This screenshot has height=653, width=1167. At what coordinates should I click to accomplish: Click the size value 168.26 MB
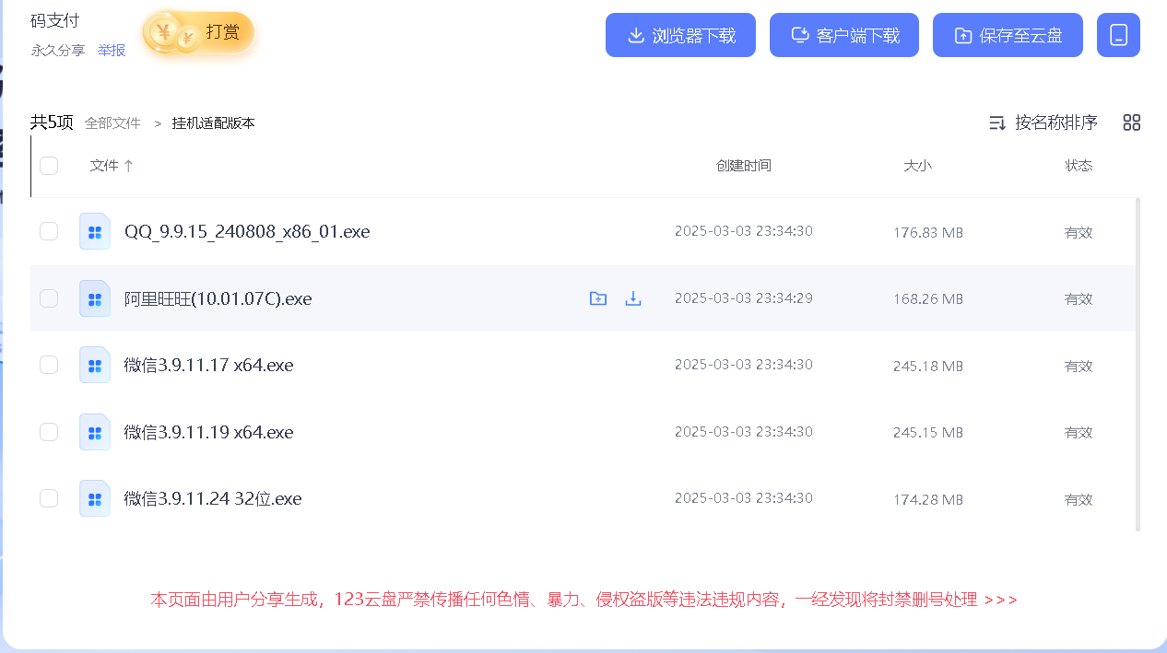(x=928, y=298)
